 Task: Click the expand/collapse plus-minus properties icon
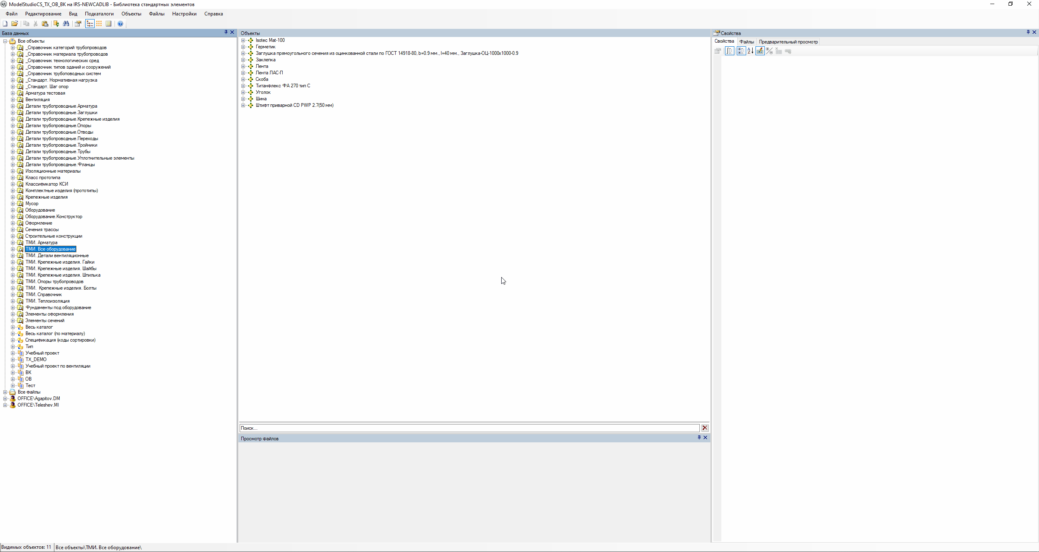tap(769, 51)
